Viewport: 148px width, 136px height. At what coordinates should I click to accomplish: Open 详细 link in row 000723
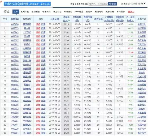pyautogui.click(x=38, y=52)
